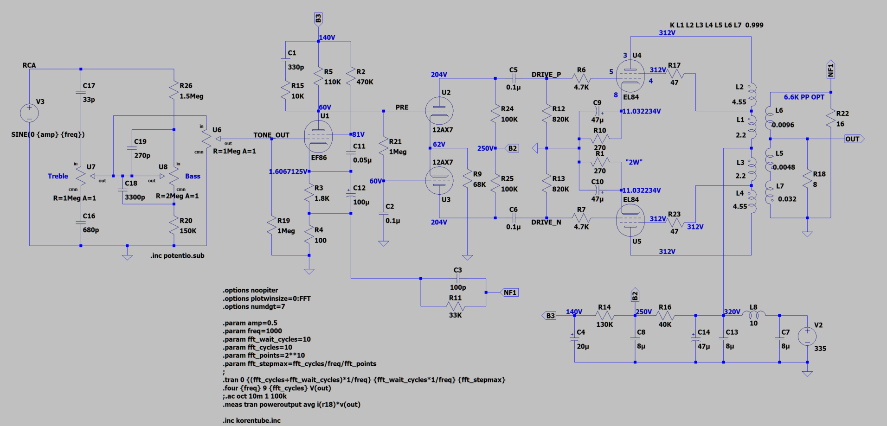Click the L8 choke inductor symbol

(754, 315)
